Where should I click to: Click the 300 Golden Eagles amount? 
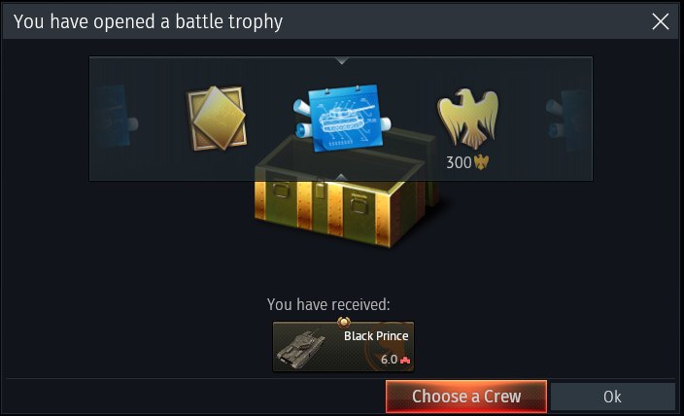tap(459, 162)
